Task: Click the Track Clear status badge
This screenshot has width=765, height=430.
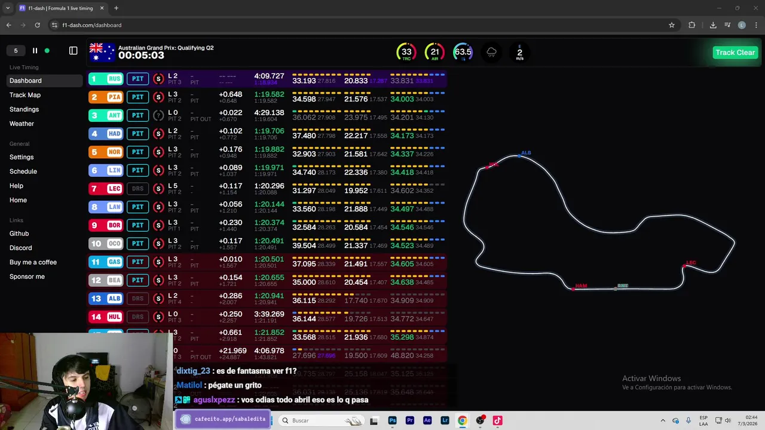Action: click(735, 53)
